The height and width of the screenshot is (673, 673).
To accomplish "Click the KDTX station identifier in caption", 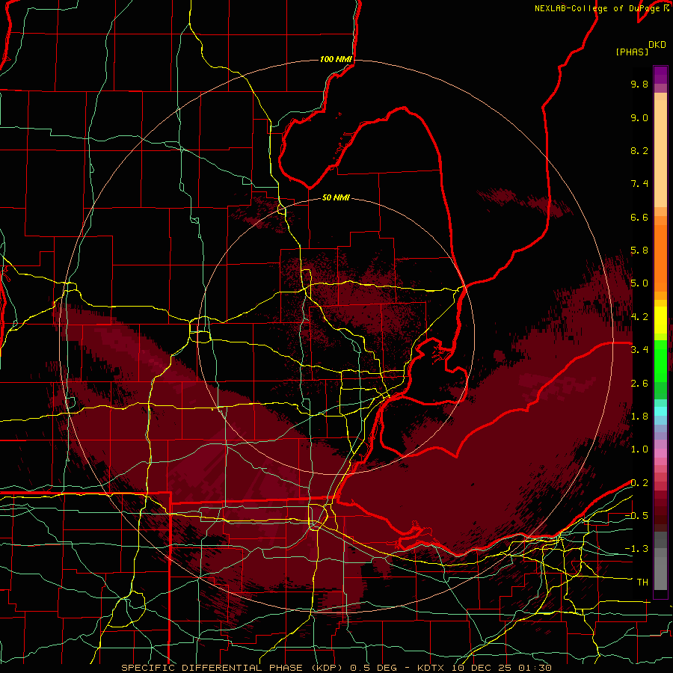I will pyautogui.click(x=431, y=668).
